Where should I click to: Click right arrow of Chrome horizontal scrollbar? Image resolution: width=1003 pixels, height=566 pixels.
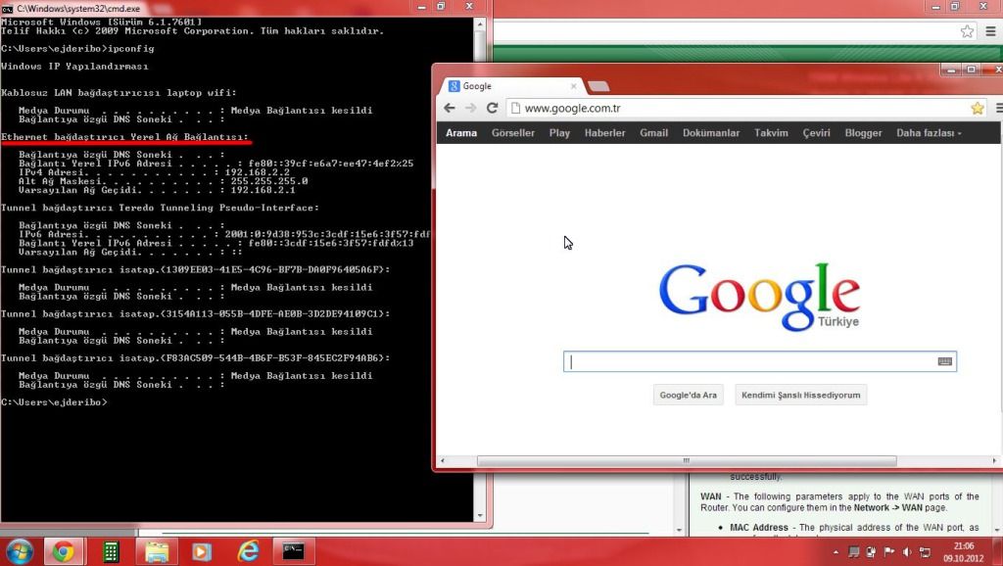pyautogui.click(x=994, y=460)
